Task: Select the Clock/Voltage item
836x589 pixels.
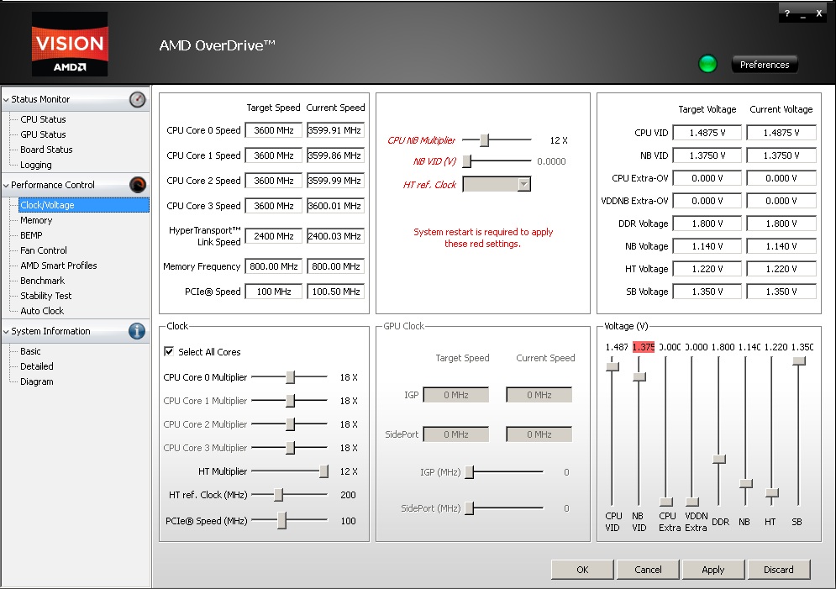Action: 84,205
